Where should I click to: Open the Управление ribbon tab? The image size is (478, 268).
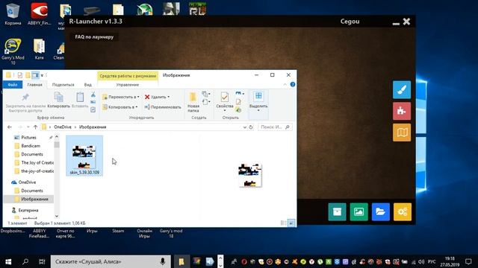(x=128, y=85)
